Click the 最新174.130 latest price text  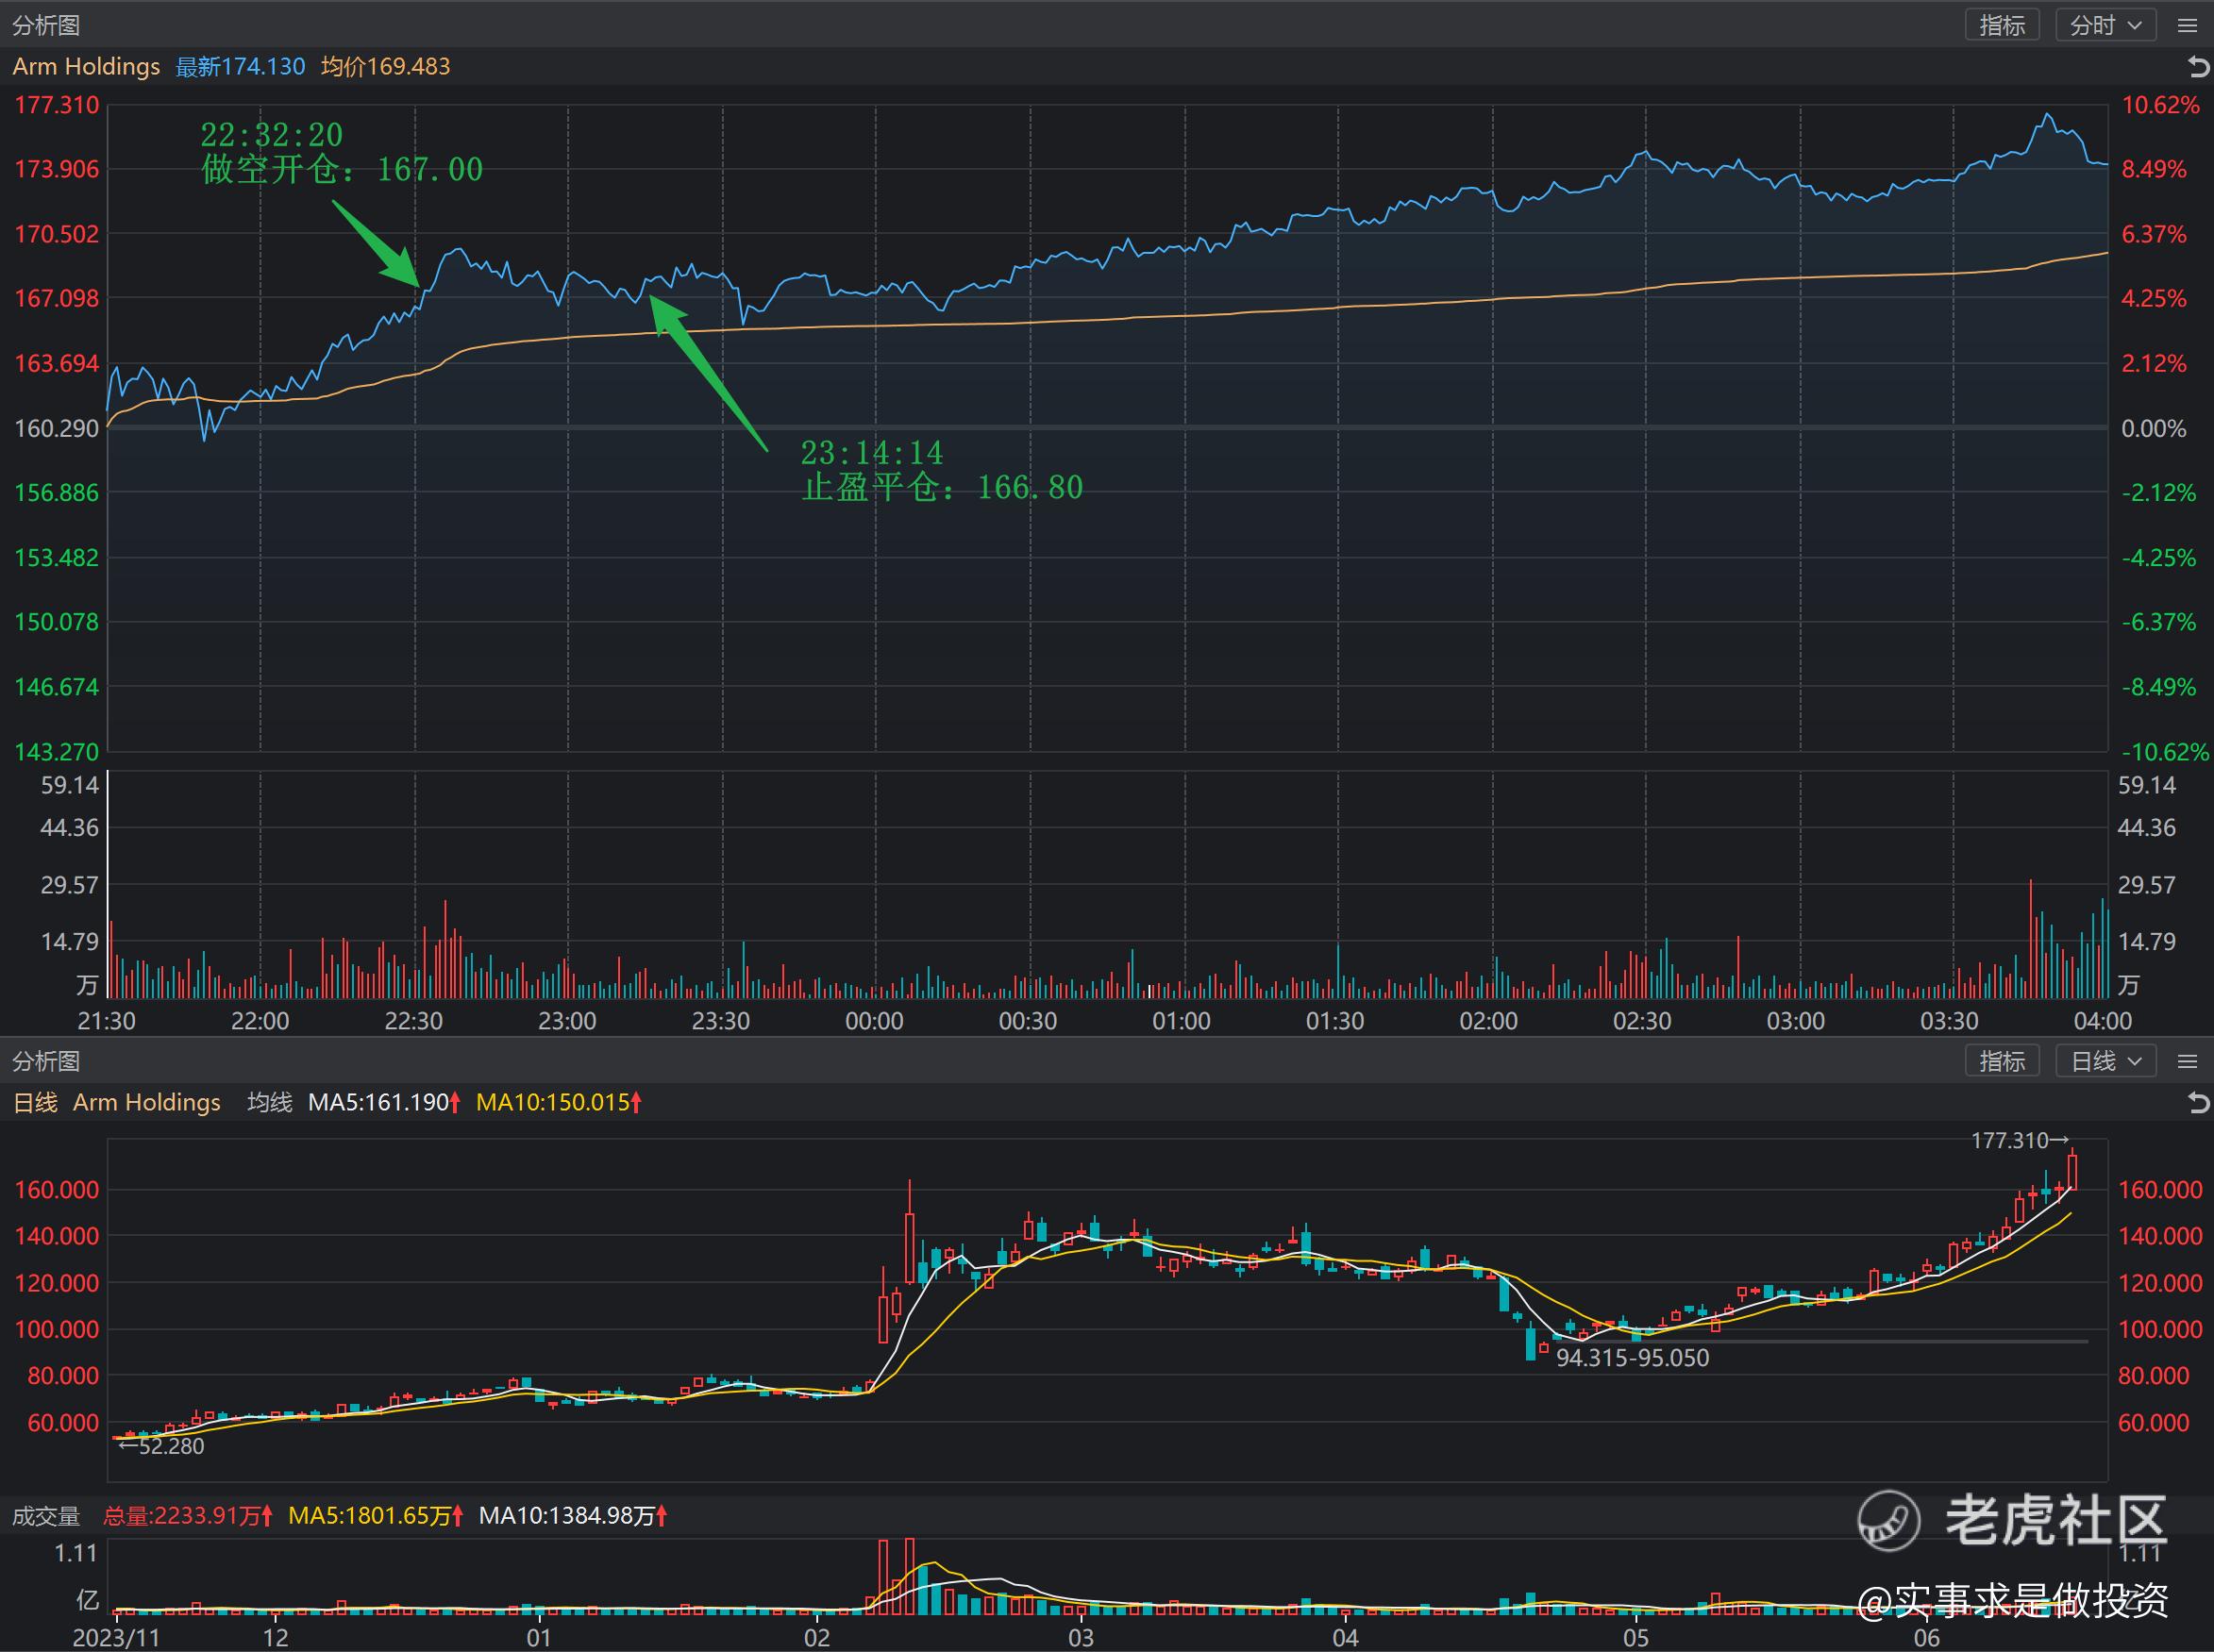(x=240, y=67)
